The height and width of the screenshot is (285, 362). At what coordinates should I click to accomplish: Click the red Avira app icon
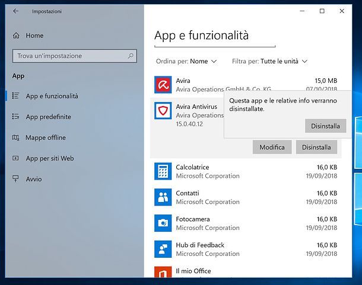(x=163, y=85)
